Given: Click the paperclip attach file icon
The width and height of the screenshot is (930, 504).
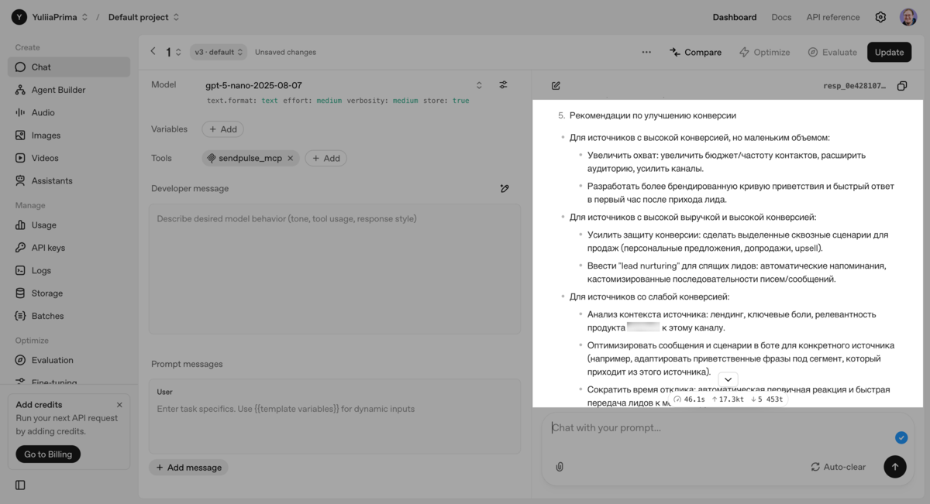Looking at the screenshot, I should 560,467.
